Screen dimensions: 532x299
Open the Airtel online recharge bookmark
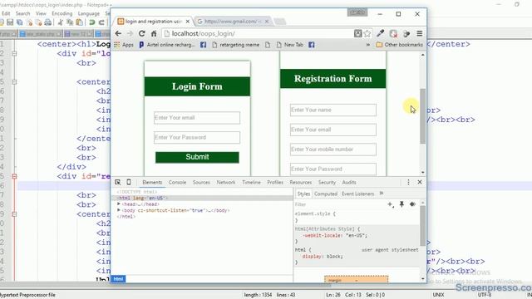(x=166, y=45)
